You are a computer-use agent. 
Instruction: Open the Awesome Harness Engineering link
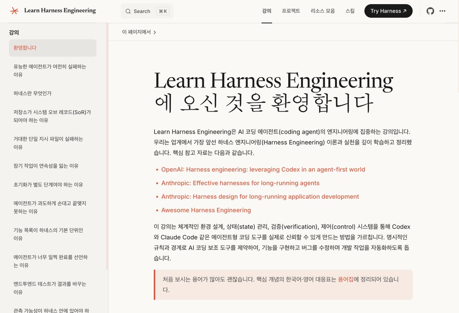(x=206, y=210)
